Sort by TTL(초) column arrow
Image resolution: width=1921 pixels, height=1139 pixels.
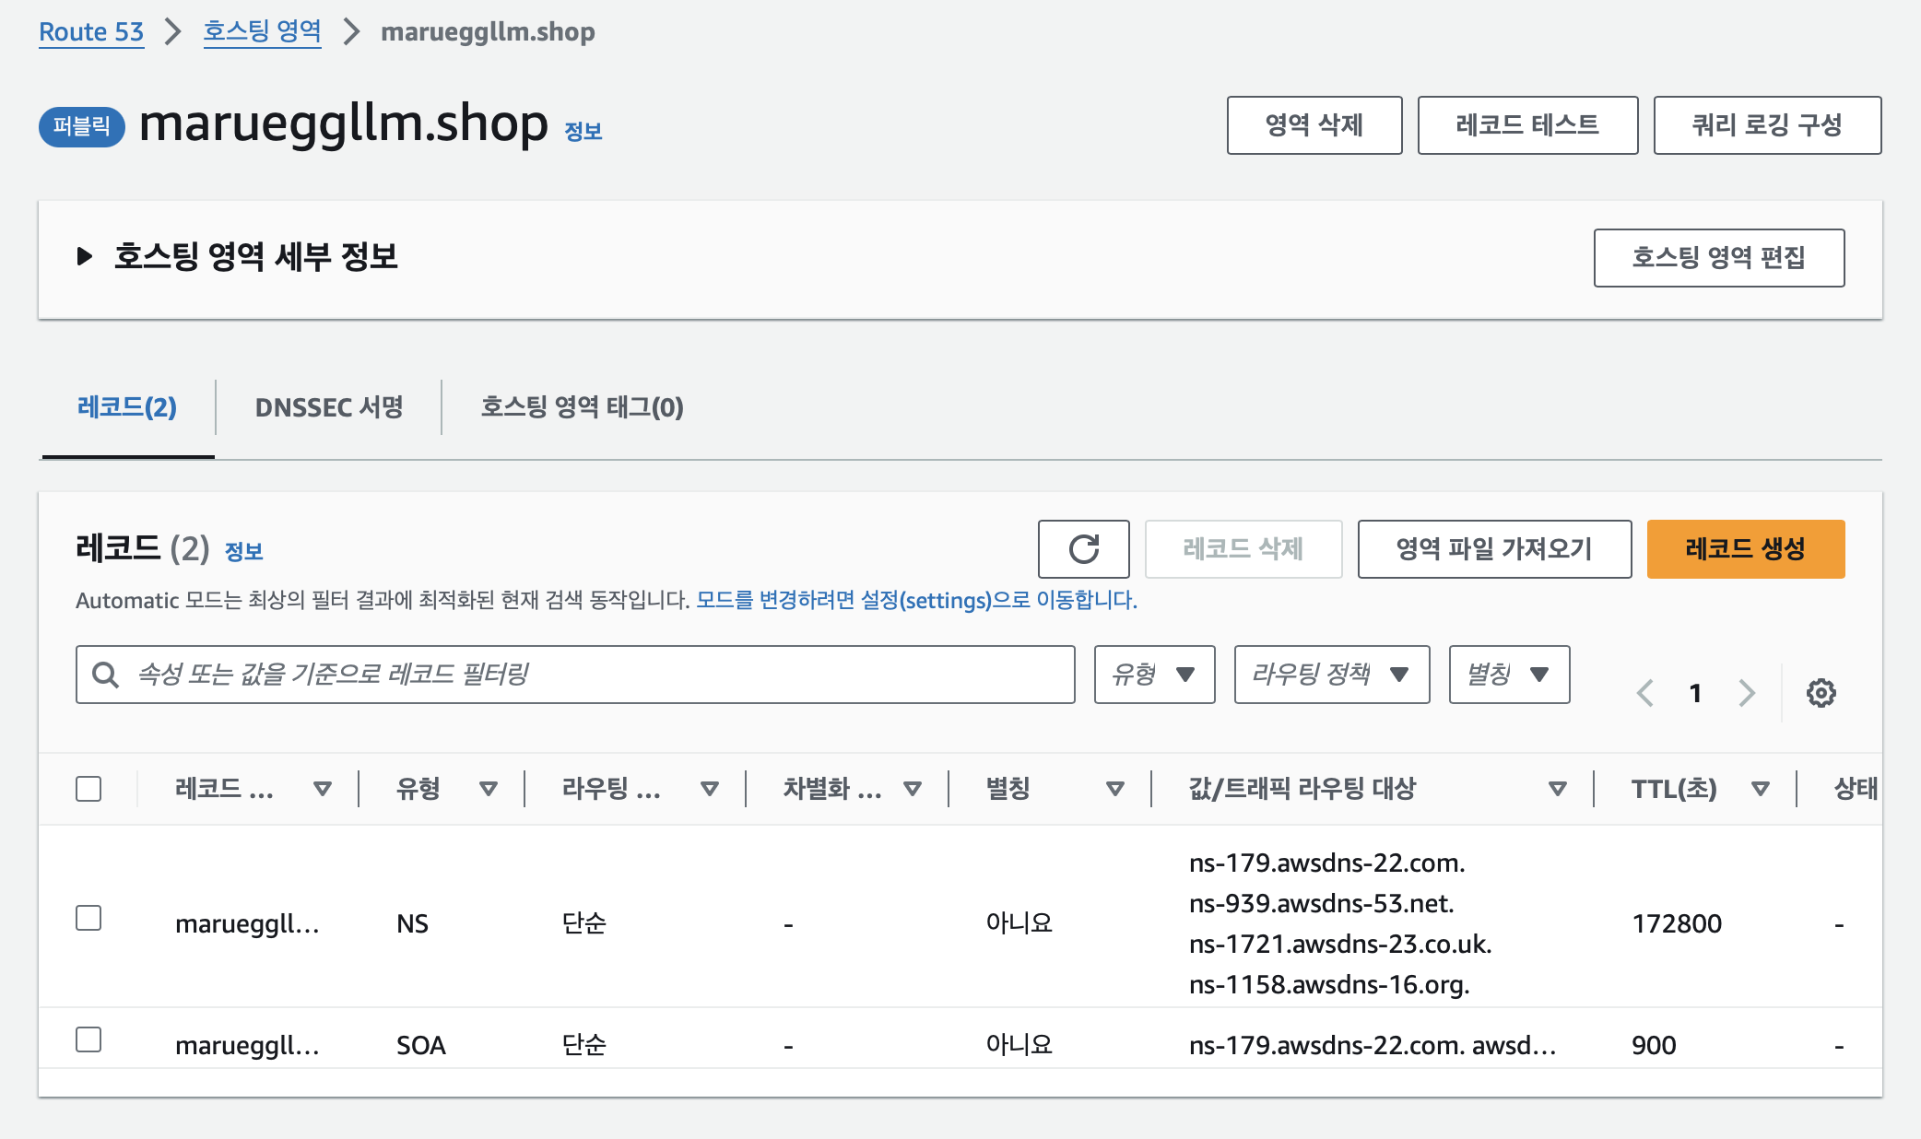click(x=1761, y=789)
